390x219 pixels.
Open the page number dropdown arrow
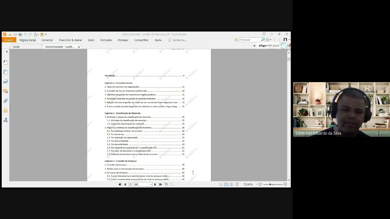click(x=151, y=184)
